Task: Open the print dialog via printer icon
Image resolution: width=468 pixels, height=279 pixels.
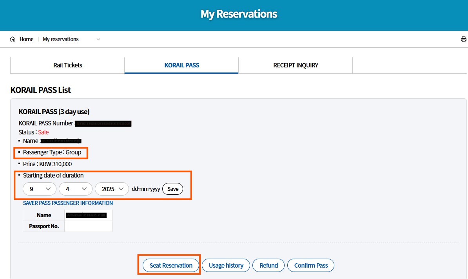Action: [x=464, y=39]
